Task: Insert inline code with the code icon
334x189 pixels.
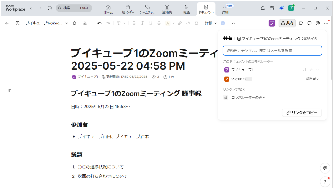Action: tap(188, 23)
